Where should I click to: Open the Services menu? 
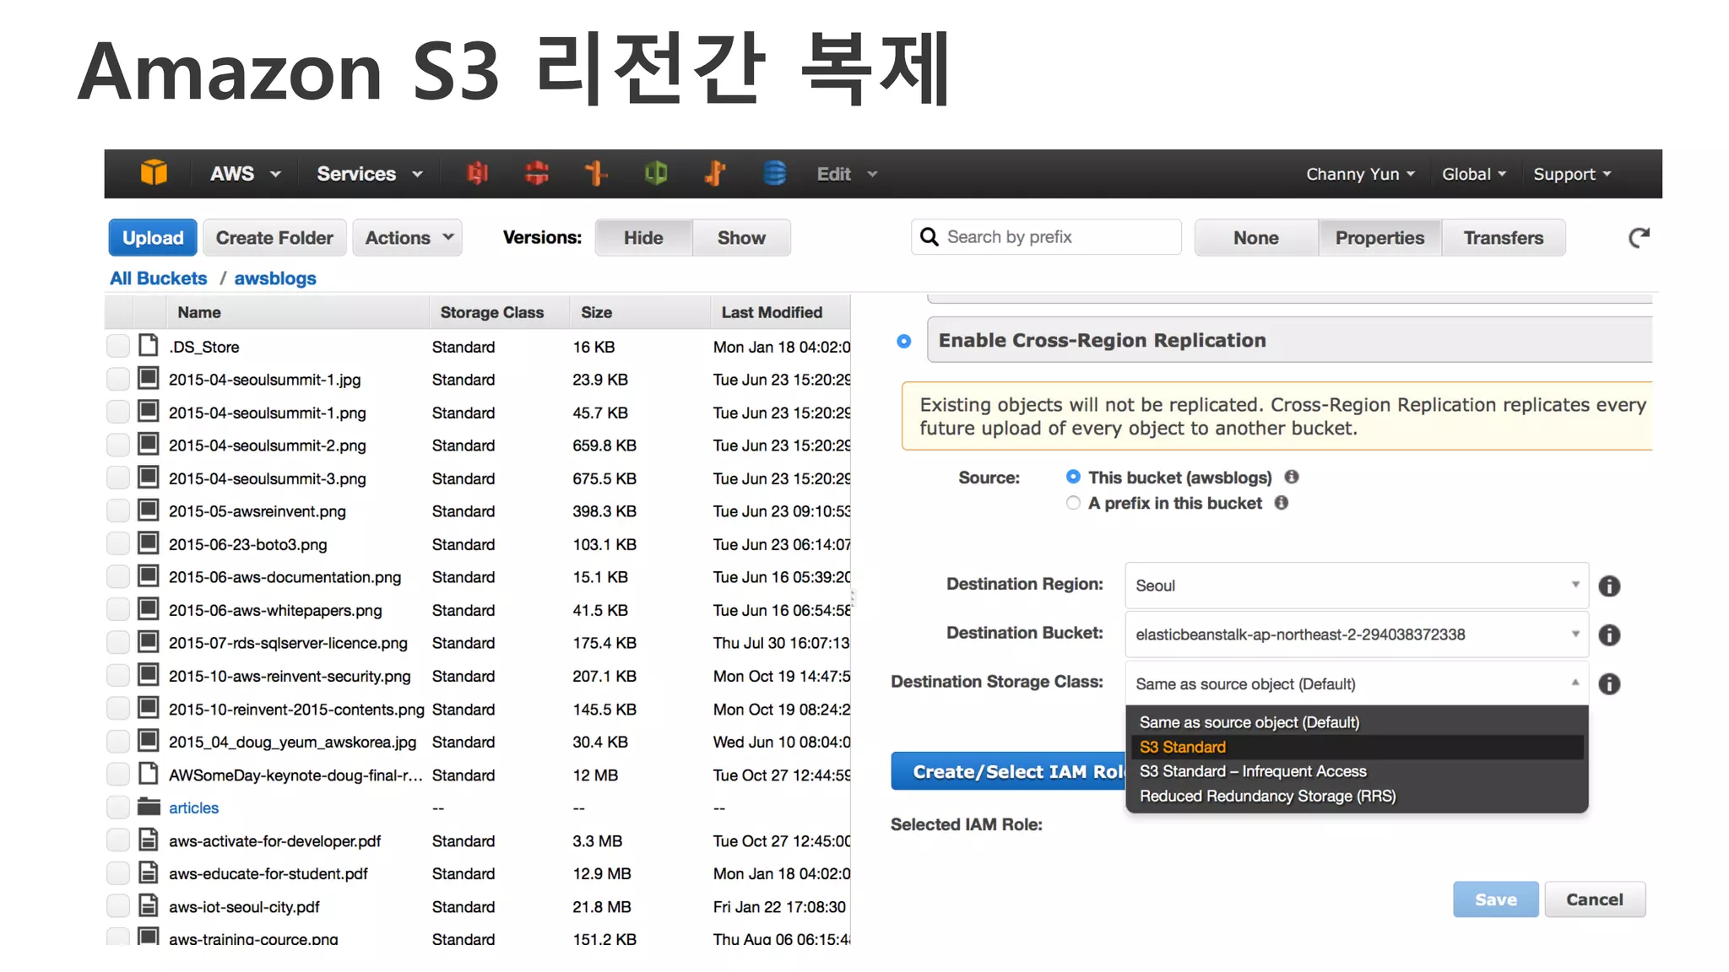point(369,174)
